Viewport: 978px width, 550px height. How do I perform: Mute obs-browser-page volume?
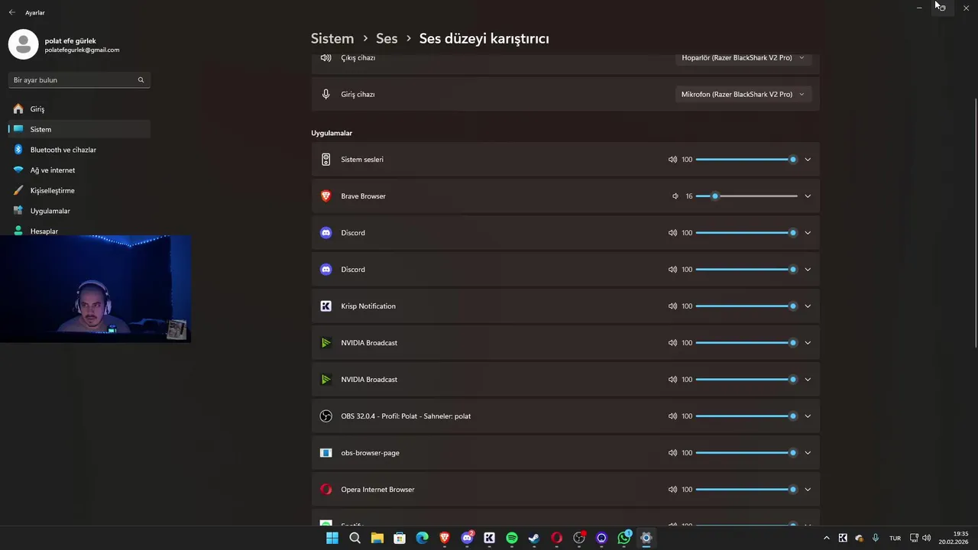click(672, 453)
